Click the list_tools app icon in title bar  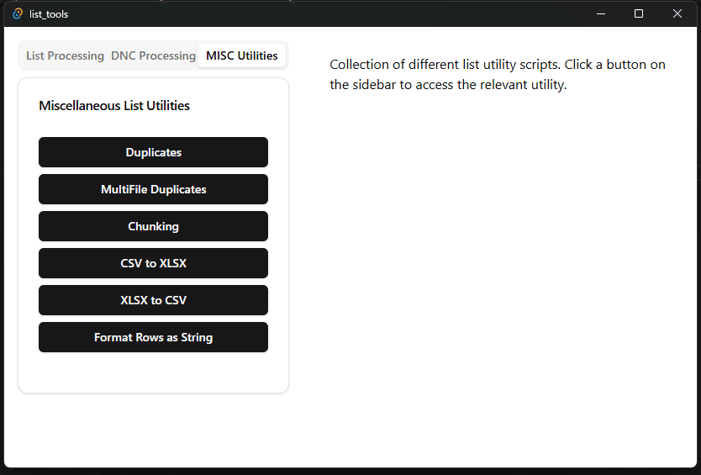pyautogui.click(x=18, y=13)
